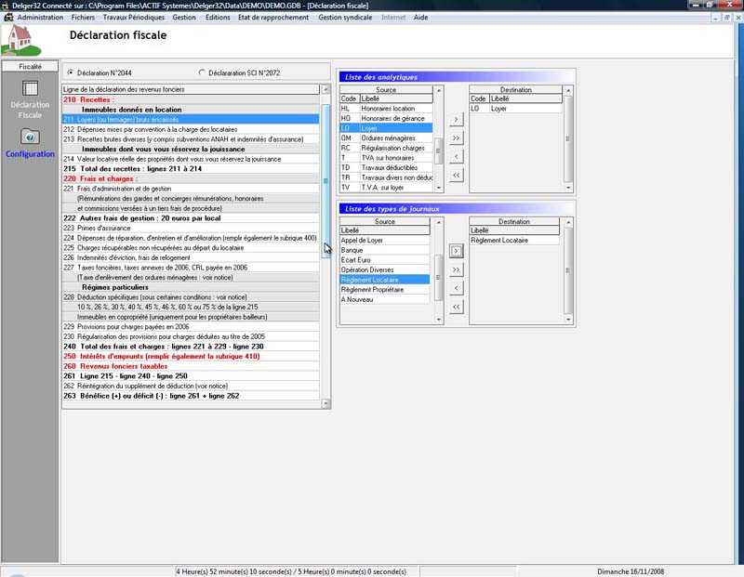Screen dimensions: 744x577
Task: Select Déclaration SCI N°2072 radio button
Action: coord(203,72)
